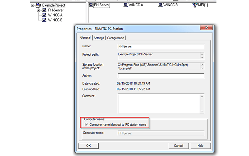Select WINCC-A label in project tree
Screen dimensions: 249x156
tap(55, 15)
